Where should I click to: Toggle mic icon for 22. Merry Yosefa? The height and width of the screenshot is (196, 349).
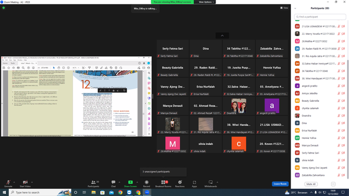[x=339, y=34]
